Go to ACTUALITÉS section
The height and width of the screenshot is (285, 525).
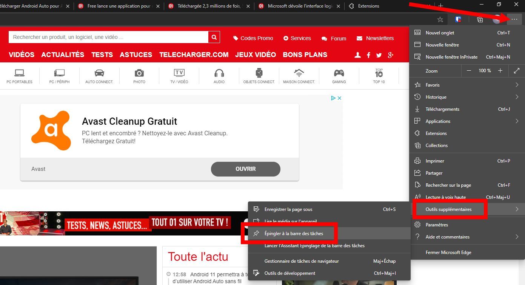point(63,55)
